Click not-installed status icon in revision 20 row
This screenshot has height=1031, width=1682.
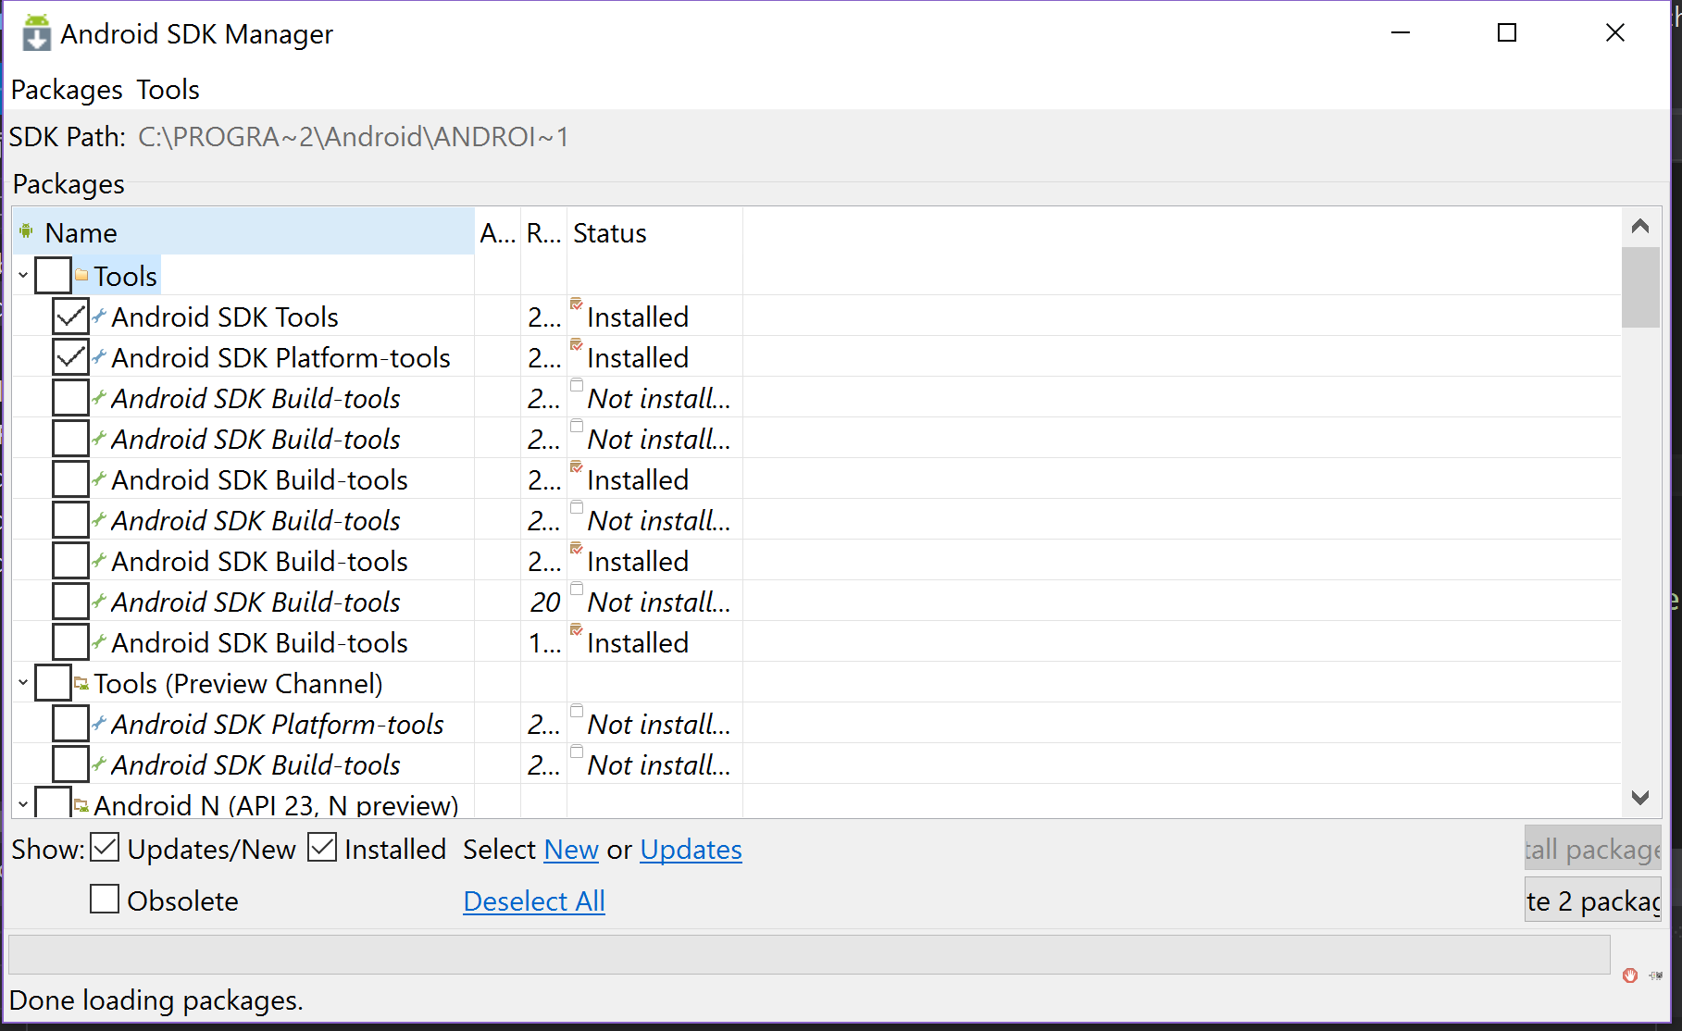click(577, 590)
